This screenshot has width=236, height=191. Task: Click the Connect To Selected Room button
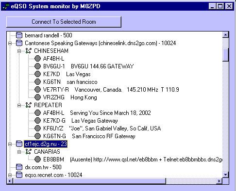[x=64, y=22]
